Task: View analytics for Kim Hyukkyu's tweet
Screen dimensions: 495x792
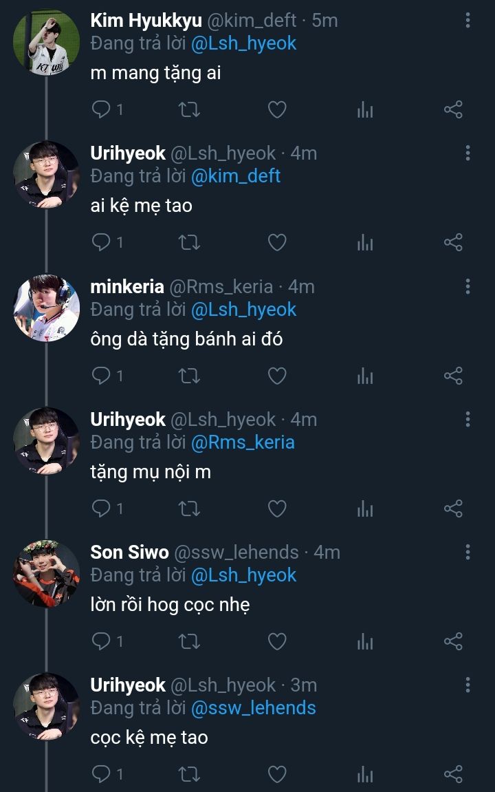Action: [365, 109]
